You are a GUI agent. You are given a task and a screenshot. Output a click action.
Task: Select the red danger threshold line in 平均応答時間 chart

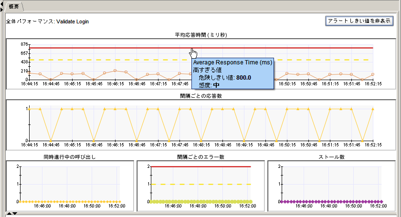pos(119,48)
